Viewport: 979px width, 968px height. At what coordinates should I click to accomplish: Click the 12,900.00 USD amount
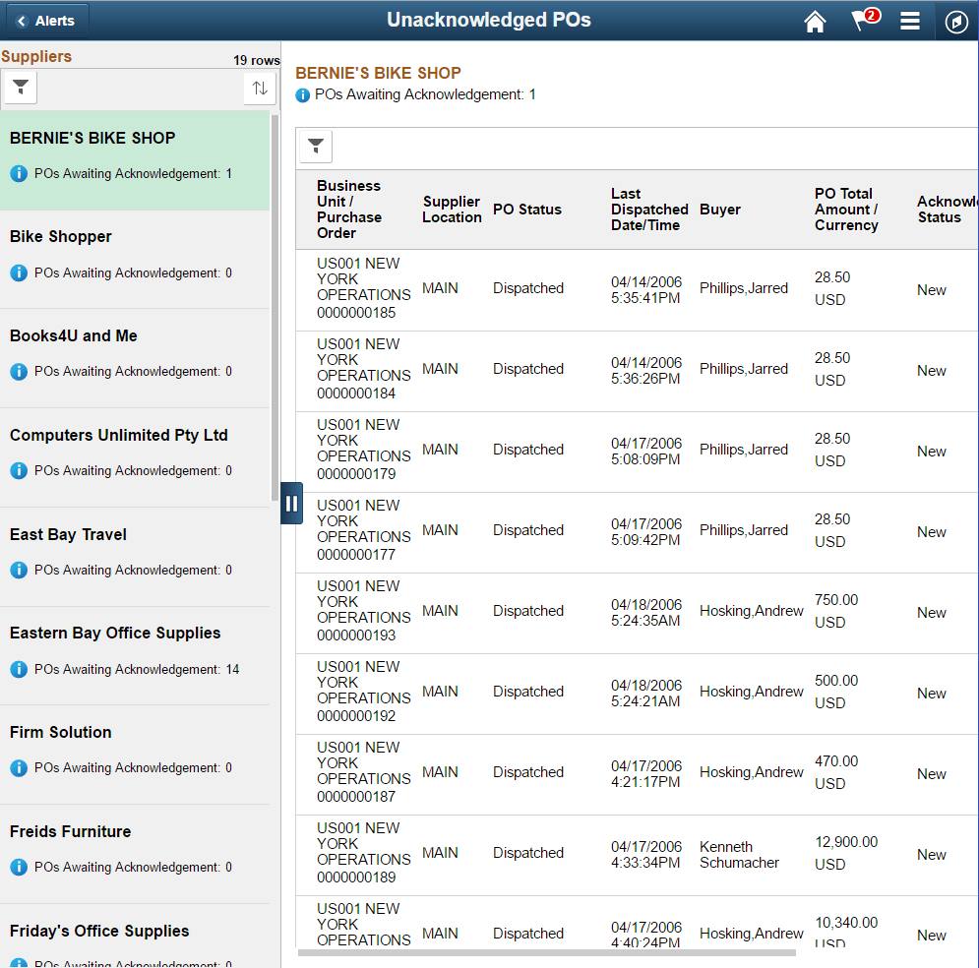pyautogui.click(x=846, y=853)
